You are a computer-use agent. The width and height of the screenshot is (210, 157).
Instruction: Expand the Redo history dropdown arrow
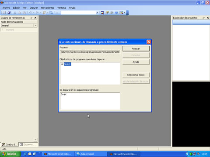coord(41,13)
